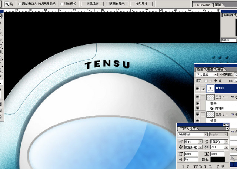Open the (自动) leading dropdown

click(226, 142)
